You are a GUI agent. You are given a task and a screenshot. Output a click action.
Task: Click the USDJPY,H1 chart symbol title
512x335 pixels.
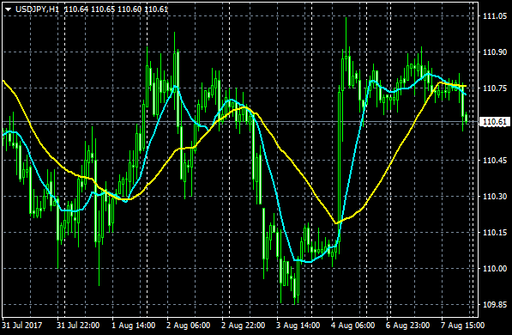pos(37,9)
